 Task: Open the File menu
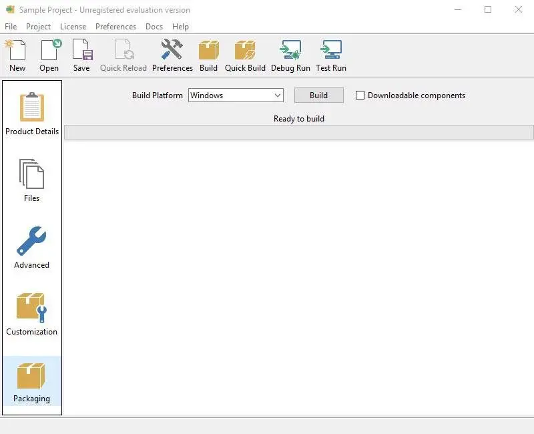[11, 27]
